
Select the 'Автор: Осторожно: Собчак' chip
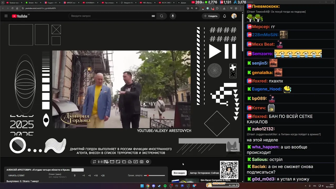pyautogui.click(x=204, y=173)
